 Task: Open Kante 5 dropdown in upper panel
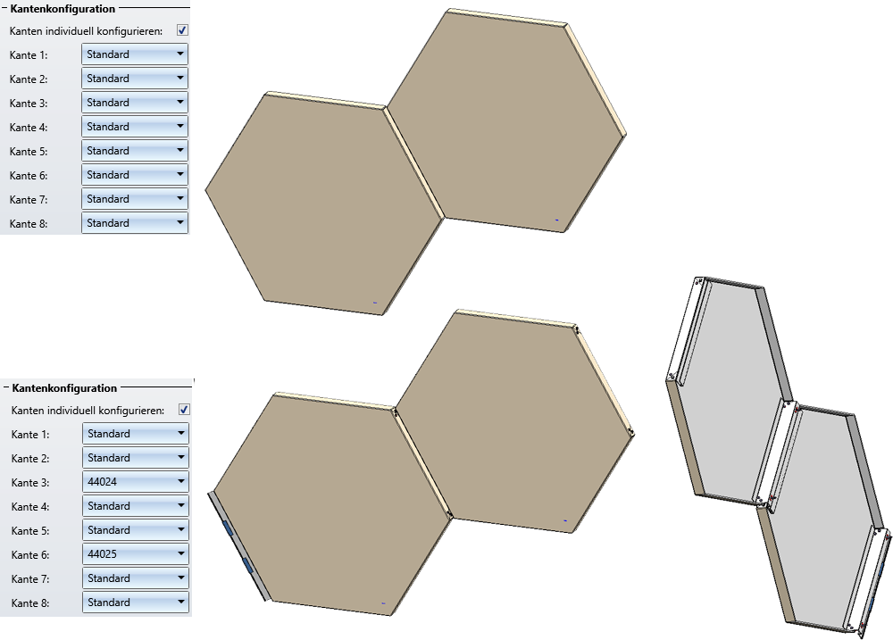click(135, 151)
